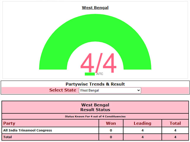This screenshot has width=190, height=142.
Task: Click the Leading column header
Action: coord(142,123)
